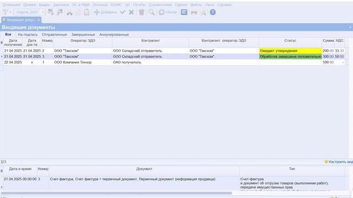Click grid menu icon left of Дата и время header

pyautogui.click(x=2, y=171)
